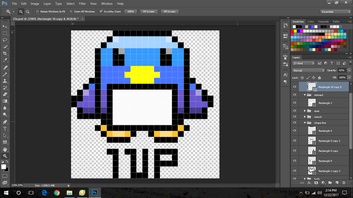Hide the Rectangle 3 layer
The image size is (353, 198).
295,103
